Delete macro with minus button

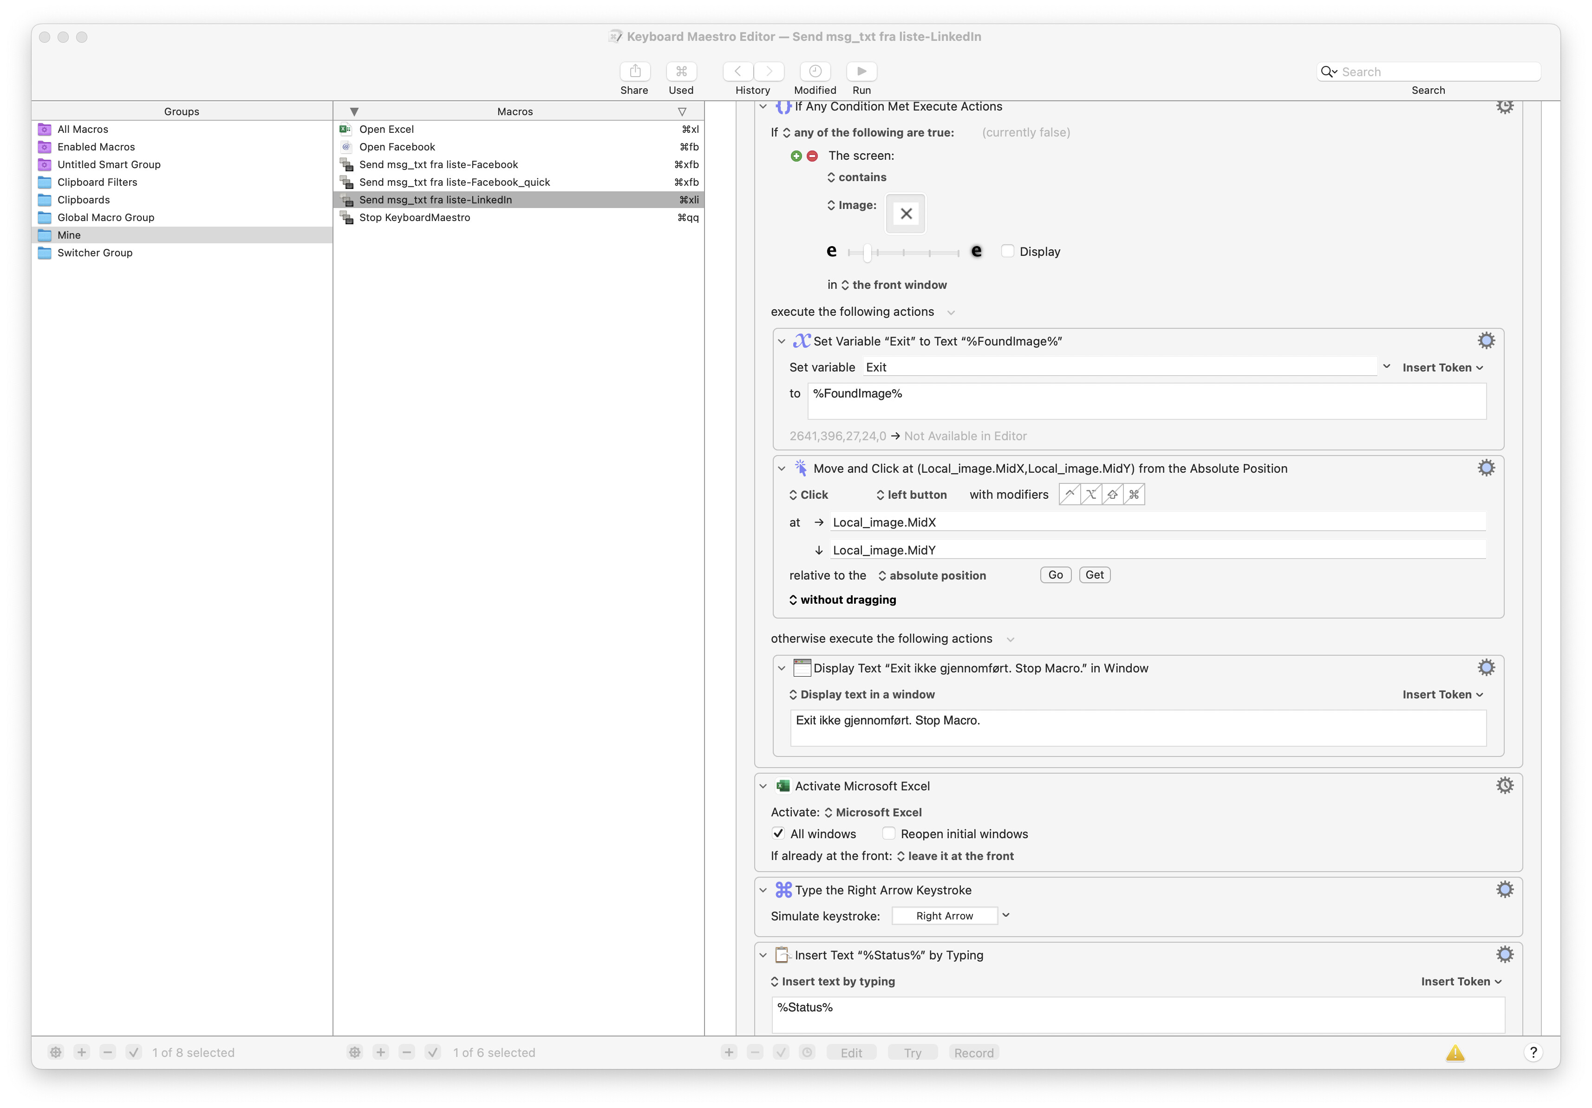pyautogui.click(x=407, y=1053)
